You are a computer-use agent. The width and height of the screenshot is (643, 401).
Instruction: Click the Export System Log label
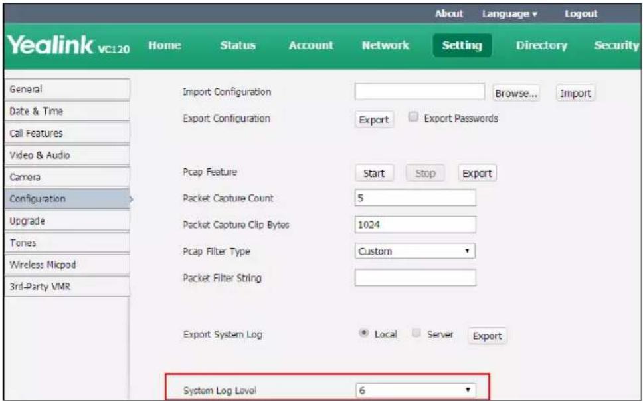point(223,334)
